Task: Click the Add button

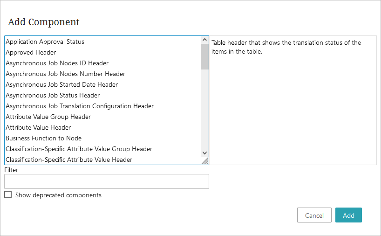Action: [348, 215]
